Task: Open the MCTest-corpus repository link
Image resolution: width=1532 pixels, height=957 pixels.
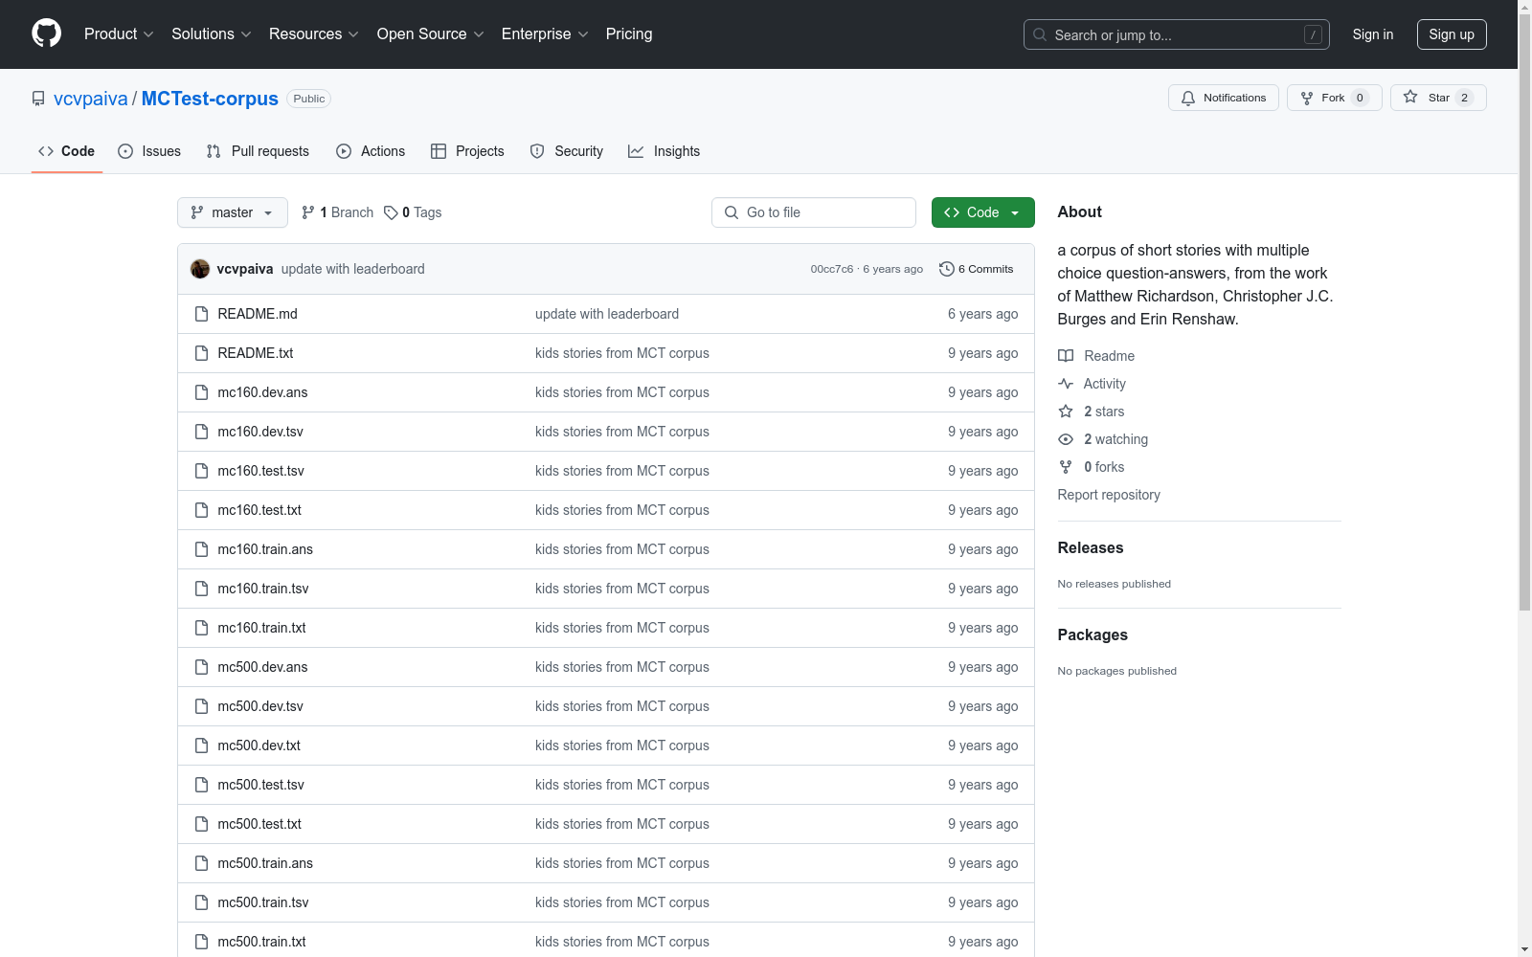Action: click(210, 99)
